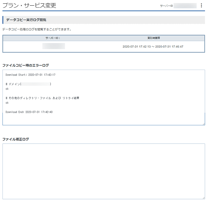Click the ファイルコピー時のエラーログ heading
Screen dimensions: 208x201
point(26,65)
